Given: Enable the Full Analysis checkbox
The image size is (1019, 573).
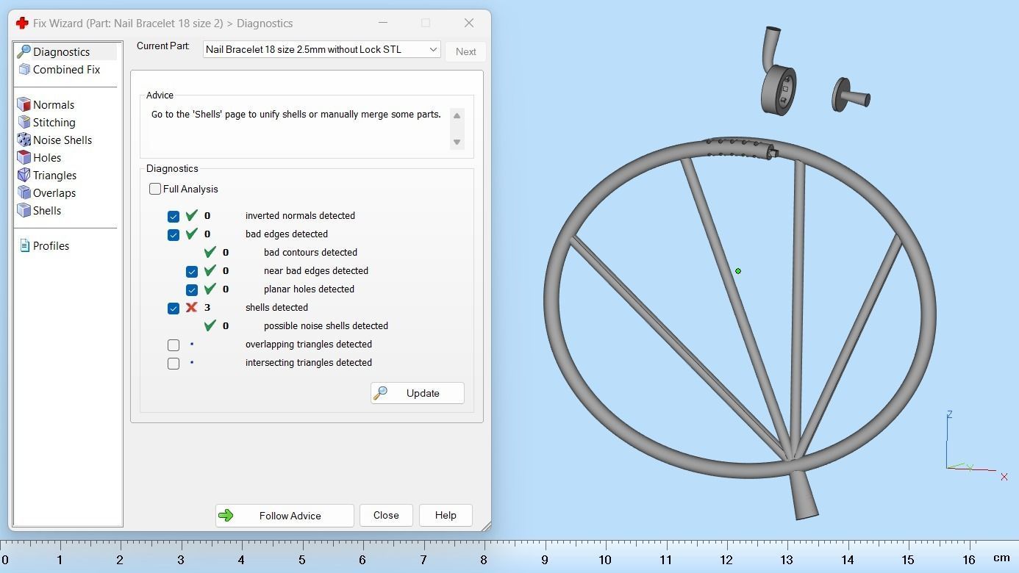Looking at the screenshot, I should tap(155, 189).
